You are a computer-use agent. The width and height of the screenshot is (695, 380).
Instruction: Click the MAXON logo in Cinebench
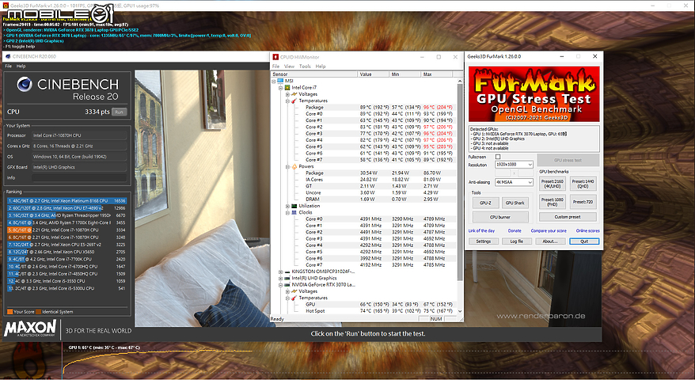[x=30, y=329]
